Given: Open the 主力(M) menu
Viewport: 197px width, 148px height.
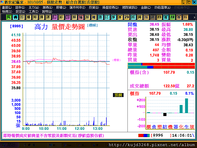Looking at the screenshot, I should click(x=34, y=8).
